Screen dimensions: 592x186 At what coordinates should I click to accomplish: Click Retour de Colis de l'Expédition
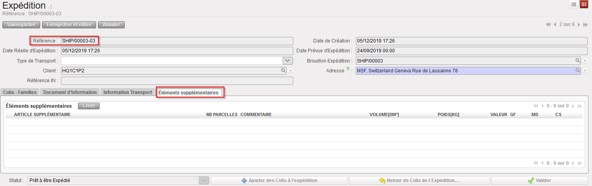tap(419, 180)
